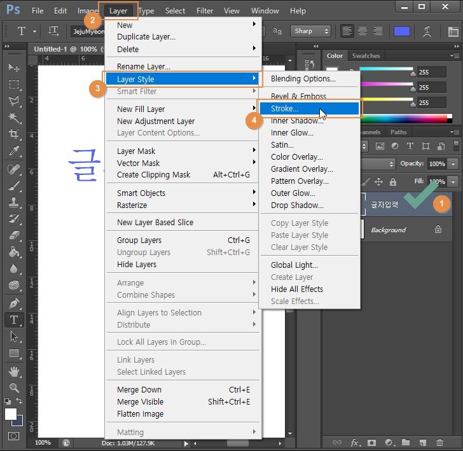This screenshot has height=451, width=463.
Task: Select the Zoom tool
Action: point(13,387)
